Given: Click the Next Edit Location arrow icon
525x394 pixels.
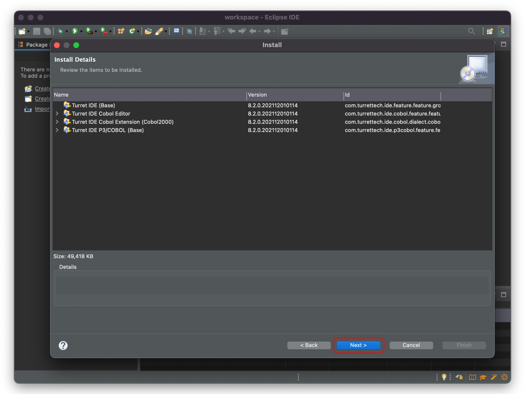Looking at the screenshot, I should [242, 31].
